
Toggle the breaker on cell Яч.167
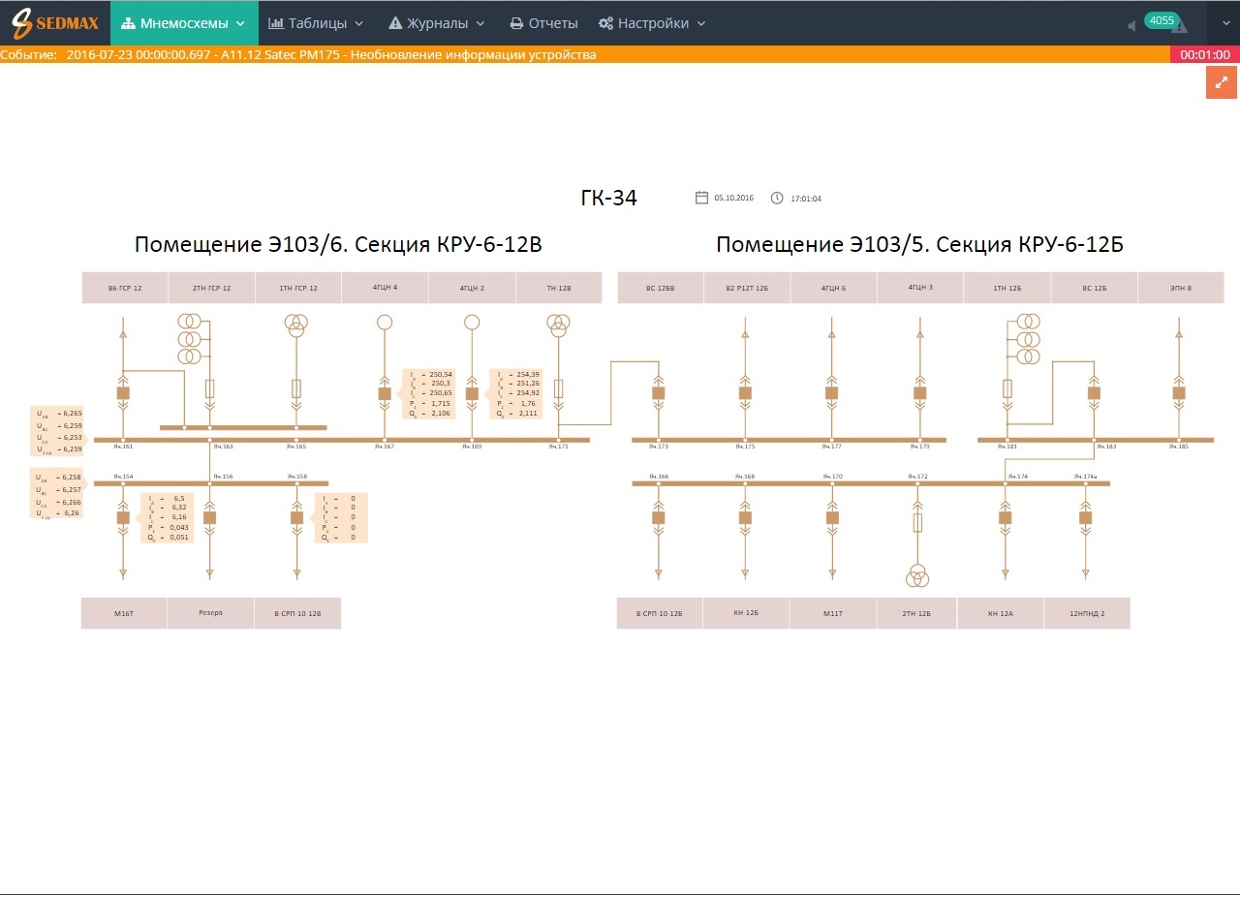385,393
